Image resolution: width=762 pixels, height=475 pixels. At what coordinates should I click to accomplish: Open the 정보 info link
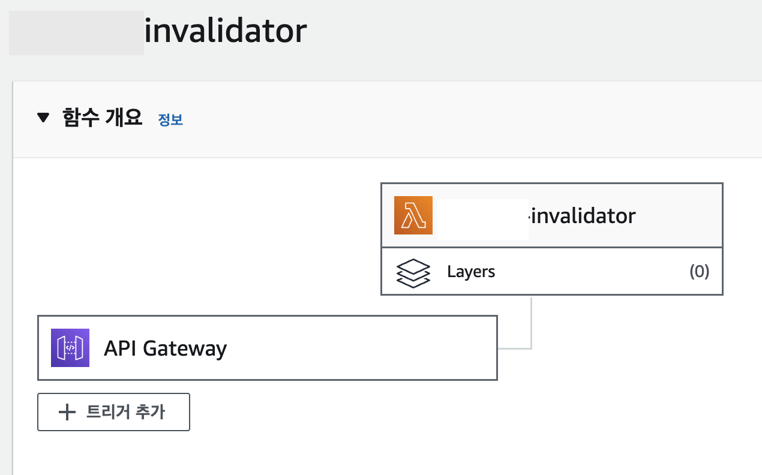(x=170, y=119)
